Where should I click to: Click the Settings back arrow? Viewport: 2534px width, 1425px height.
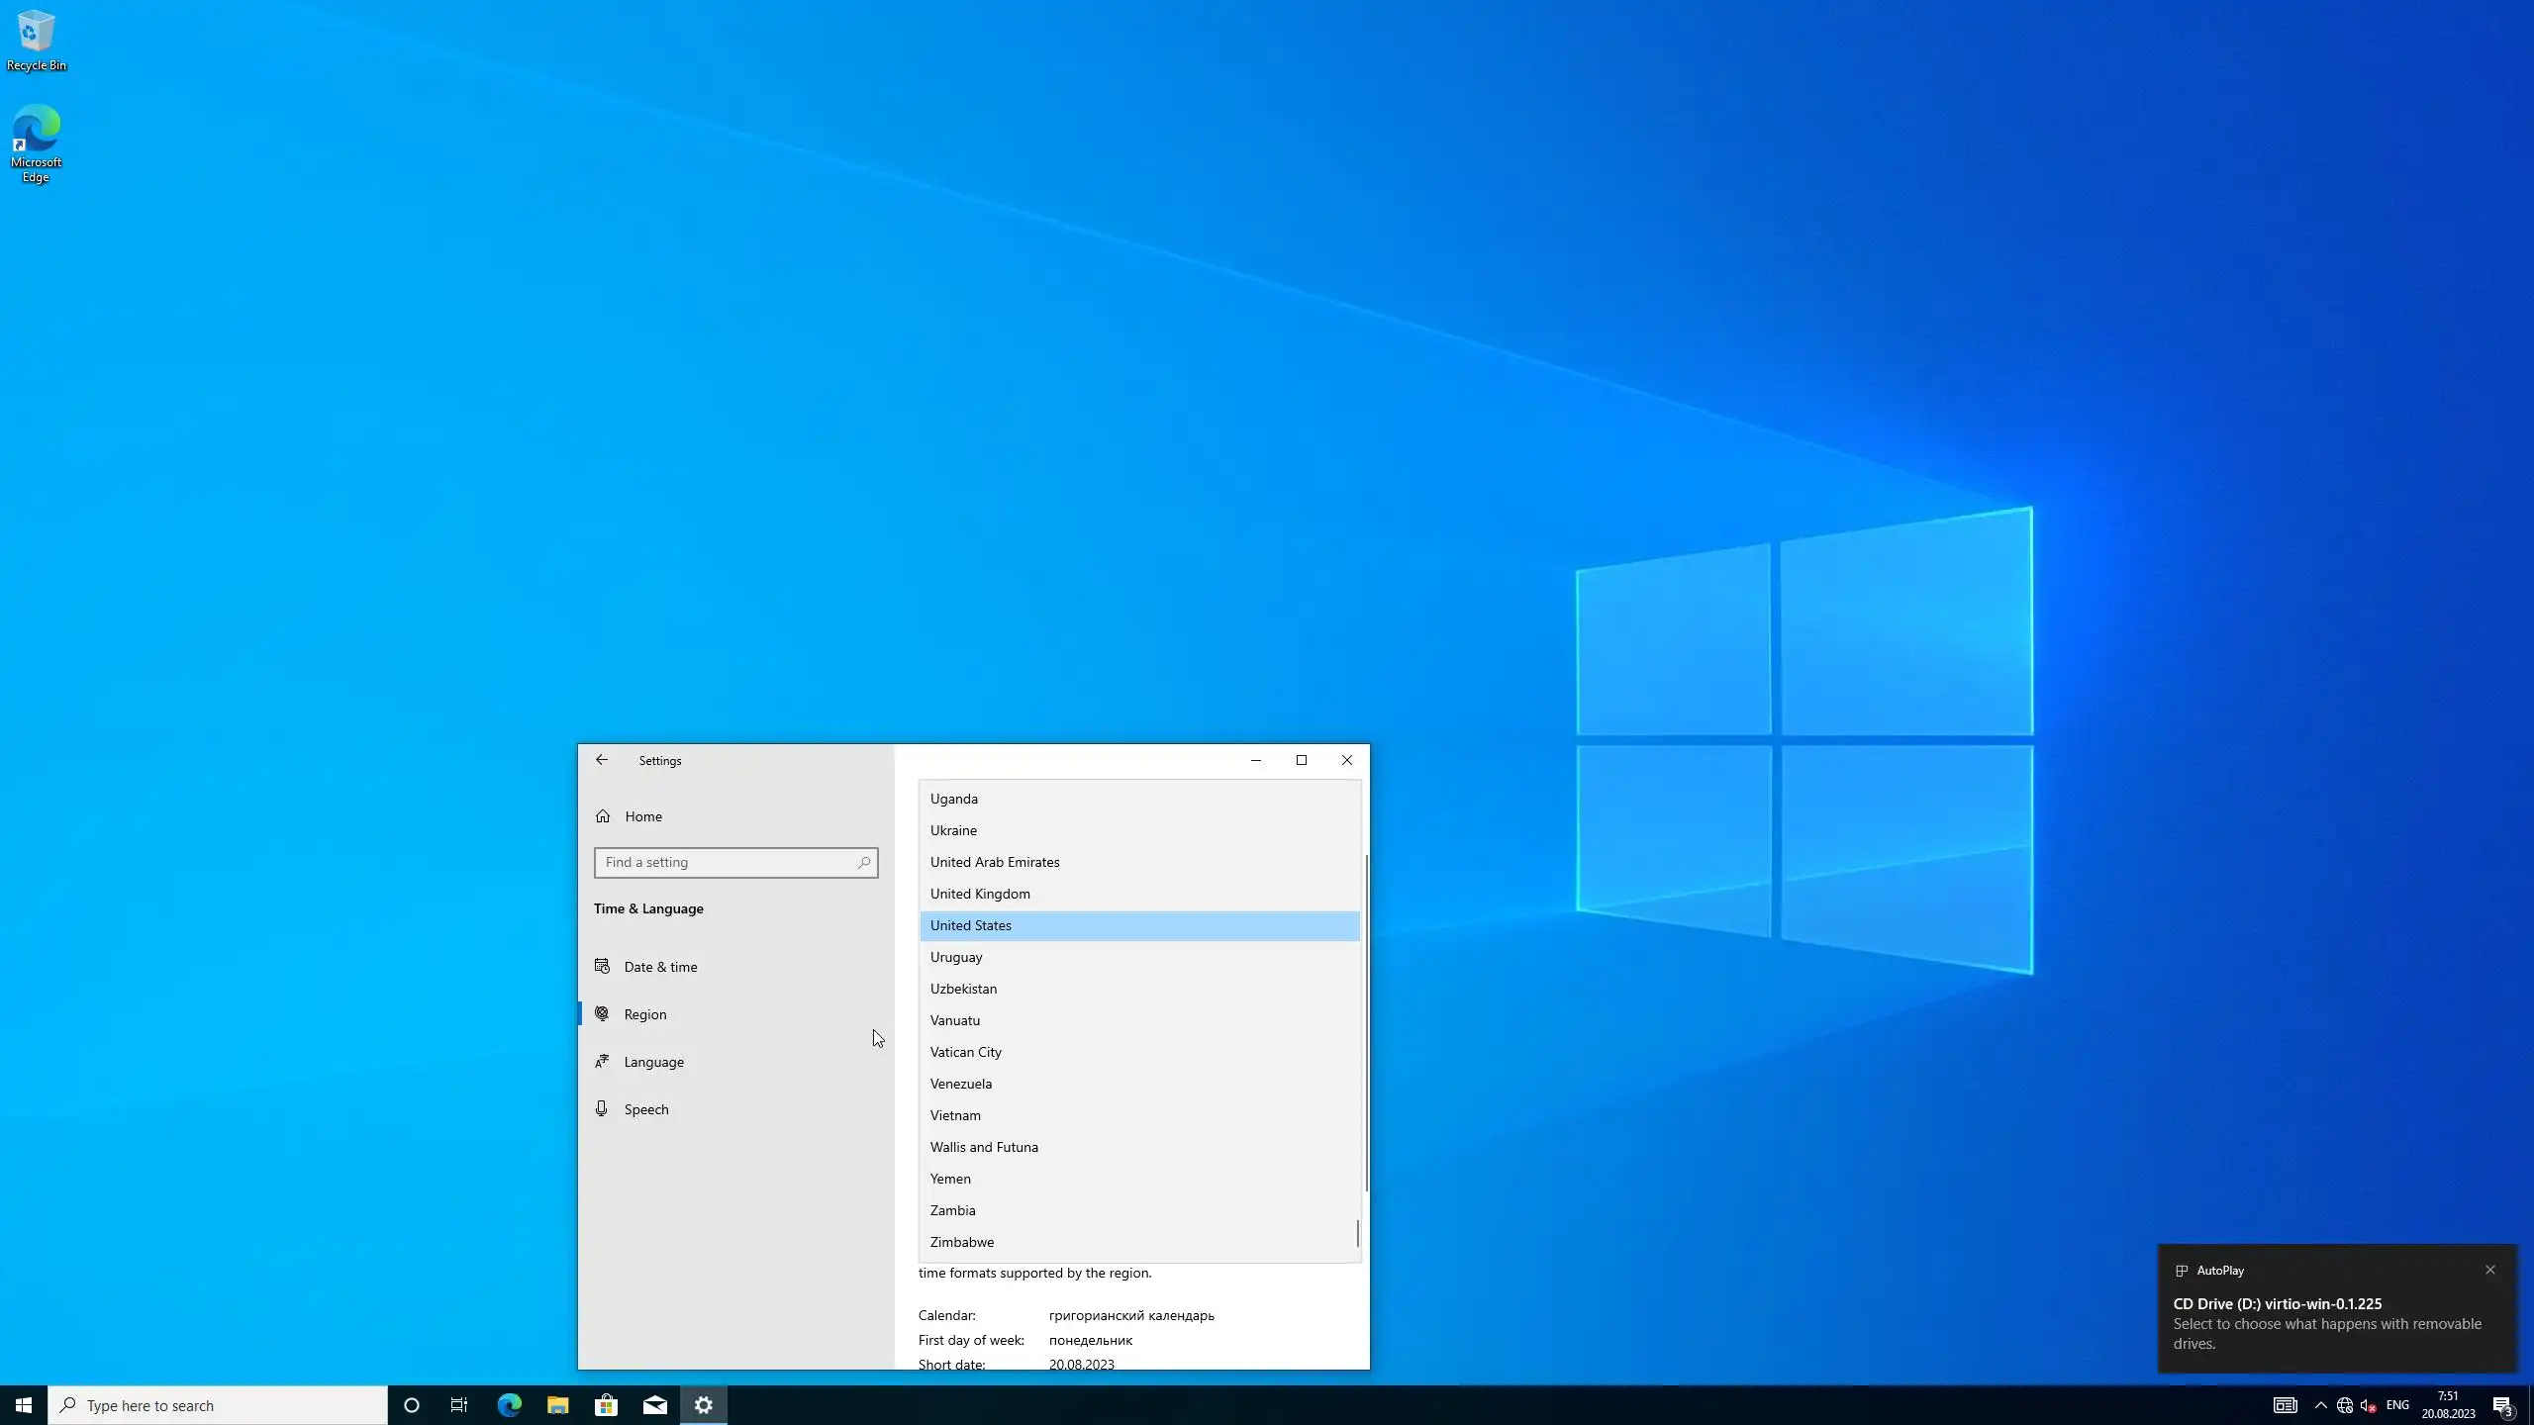[601, 760]
